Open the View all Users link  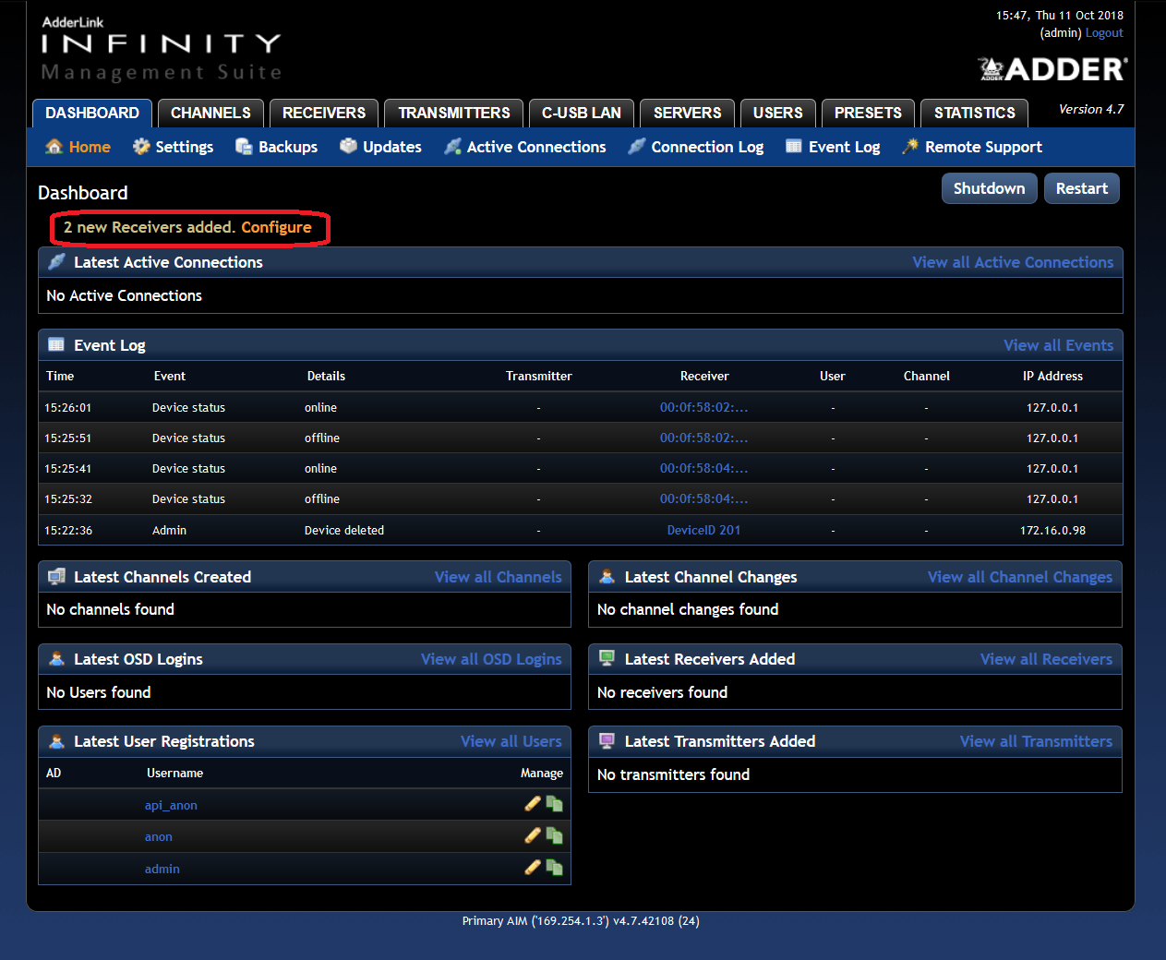[x=511, y=741]
